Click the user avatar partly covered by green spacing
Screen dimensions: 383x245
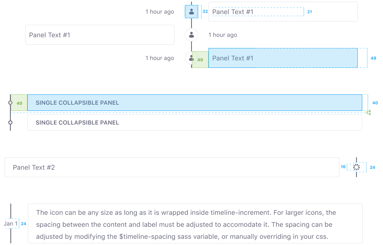[191, 58]
